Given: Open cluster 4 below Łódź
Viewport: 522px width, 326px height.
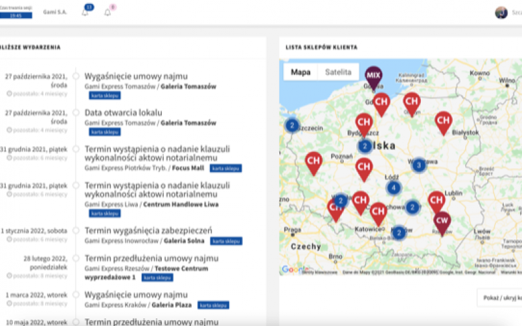Looking at the screenshot, I should point(393,188).
